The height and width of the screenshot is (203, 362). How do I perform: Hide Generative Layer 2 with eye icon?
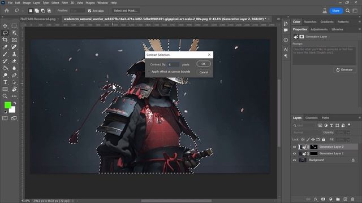pos(294,147)
